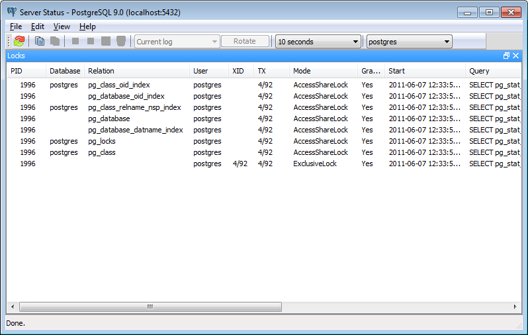Screen dimensions: 528x335
Task: Open the File menu
Action: click(16, 26)
